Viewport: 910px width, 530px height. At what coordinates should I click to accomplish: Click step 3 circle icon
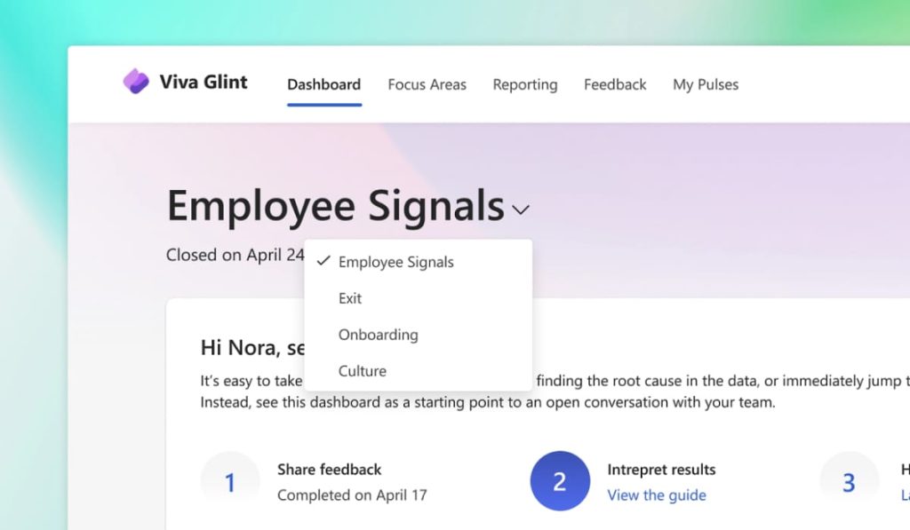[849, 481]
